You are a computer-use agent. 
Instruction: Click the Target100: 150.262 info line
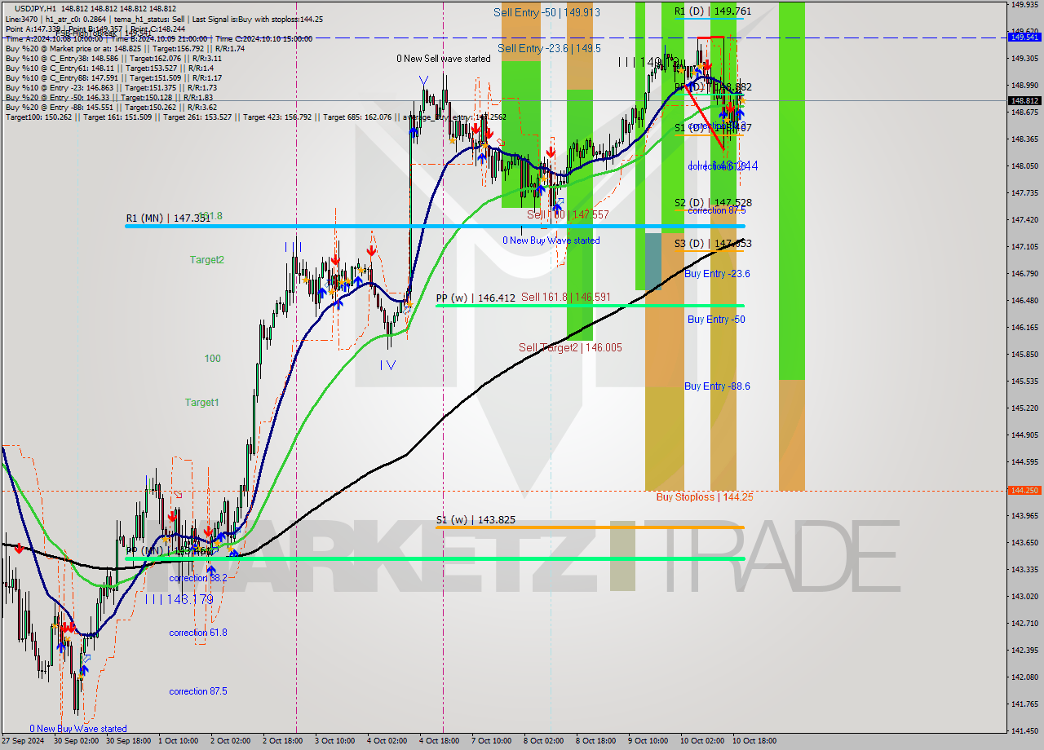[256, 117]
